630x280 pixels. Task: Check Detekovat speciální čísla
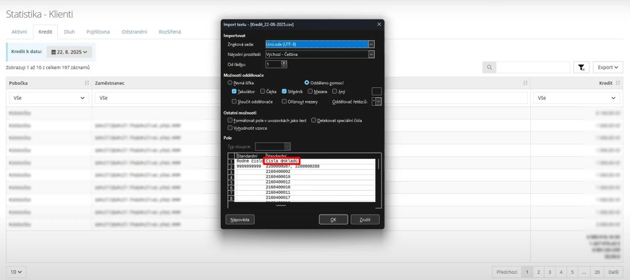(x=314, y=120)
